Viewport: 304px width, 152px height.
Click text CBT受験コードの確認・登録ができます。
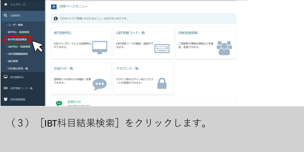click(135, 45)
